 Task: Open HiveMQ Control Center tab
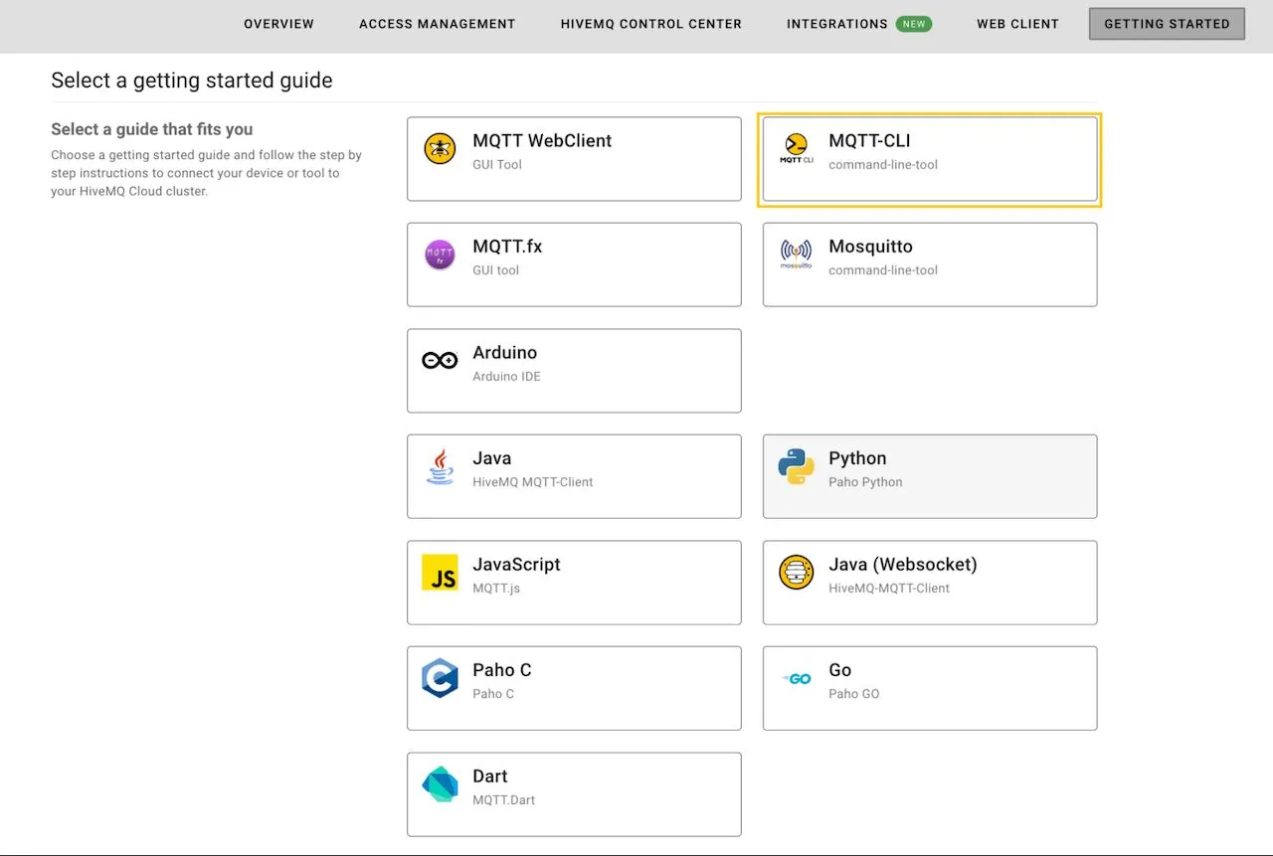(x=651, y=24)
